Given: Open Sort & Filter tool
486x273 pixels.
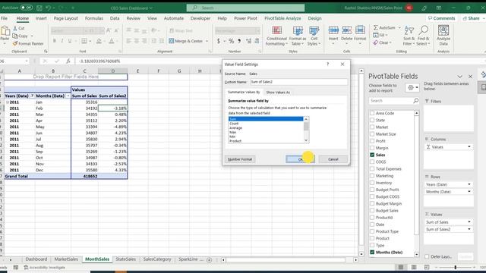Looking at the screenshot, I should coord(409,36).
